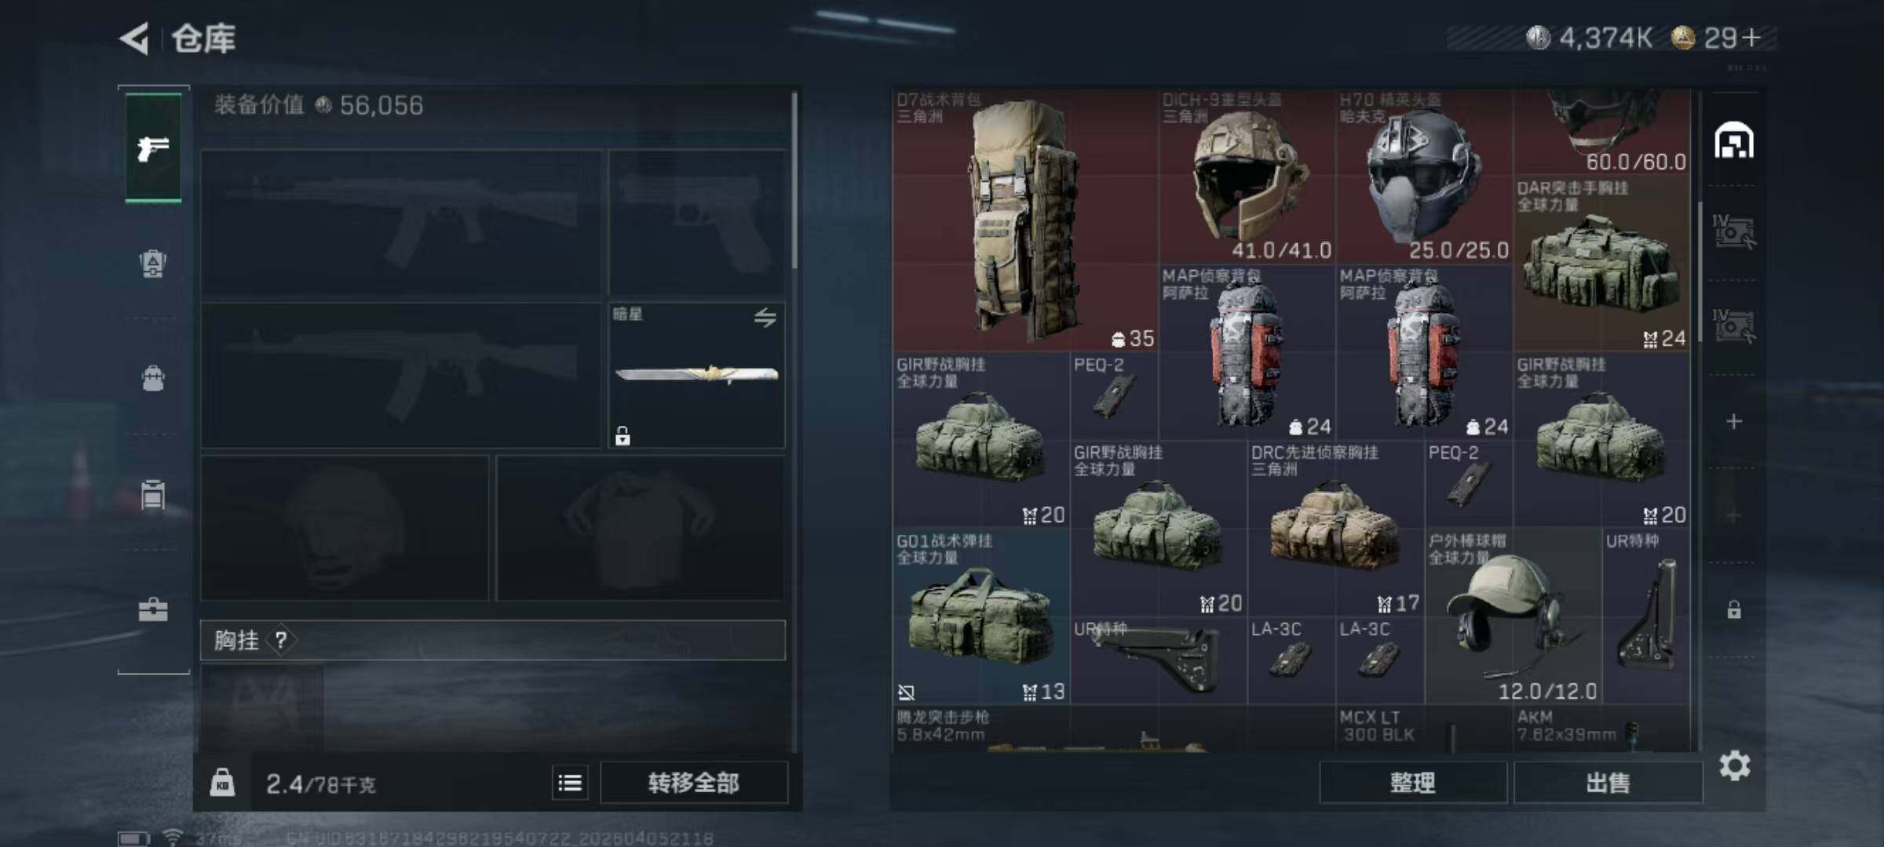Open the main stash icon in the right sidebar
1884x847 pixels.
pos(1734,141)
